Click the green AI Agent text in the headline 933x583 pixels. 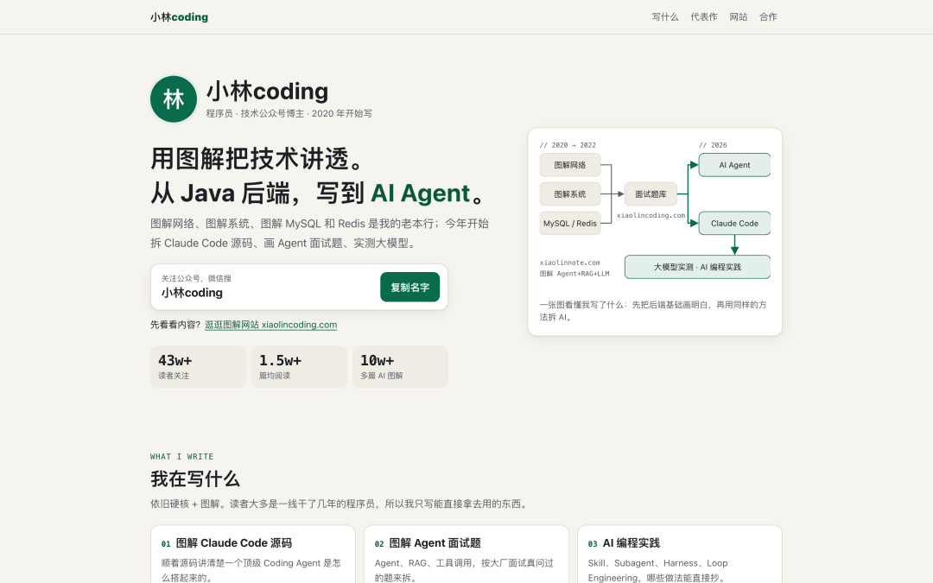pos(420,193)
